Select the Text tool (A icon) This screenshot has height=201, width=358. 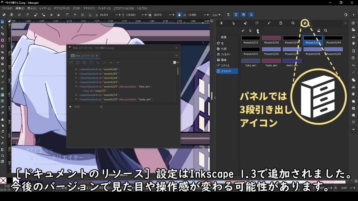point(2,88)
